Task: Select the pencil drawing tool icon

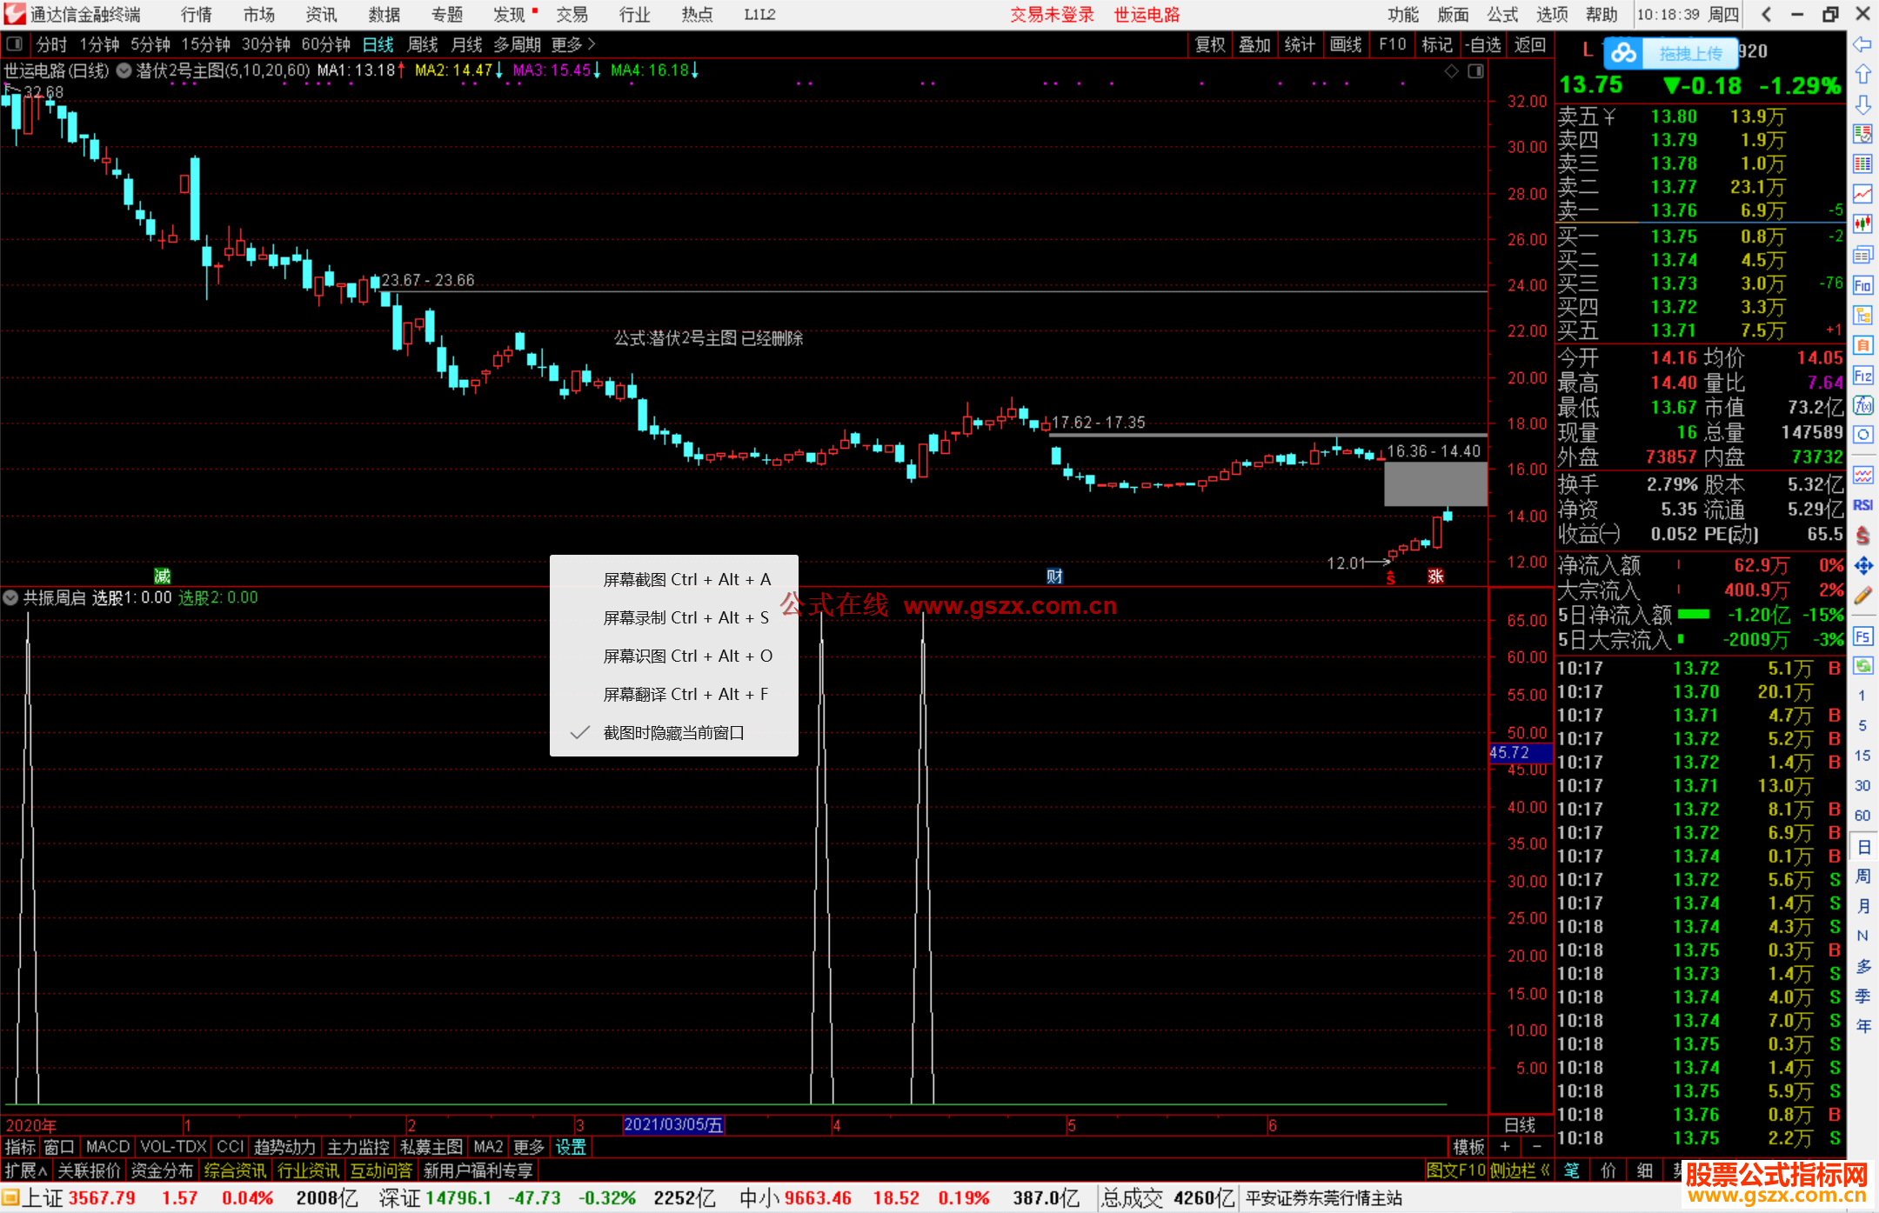Action: point(1862,596)
